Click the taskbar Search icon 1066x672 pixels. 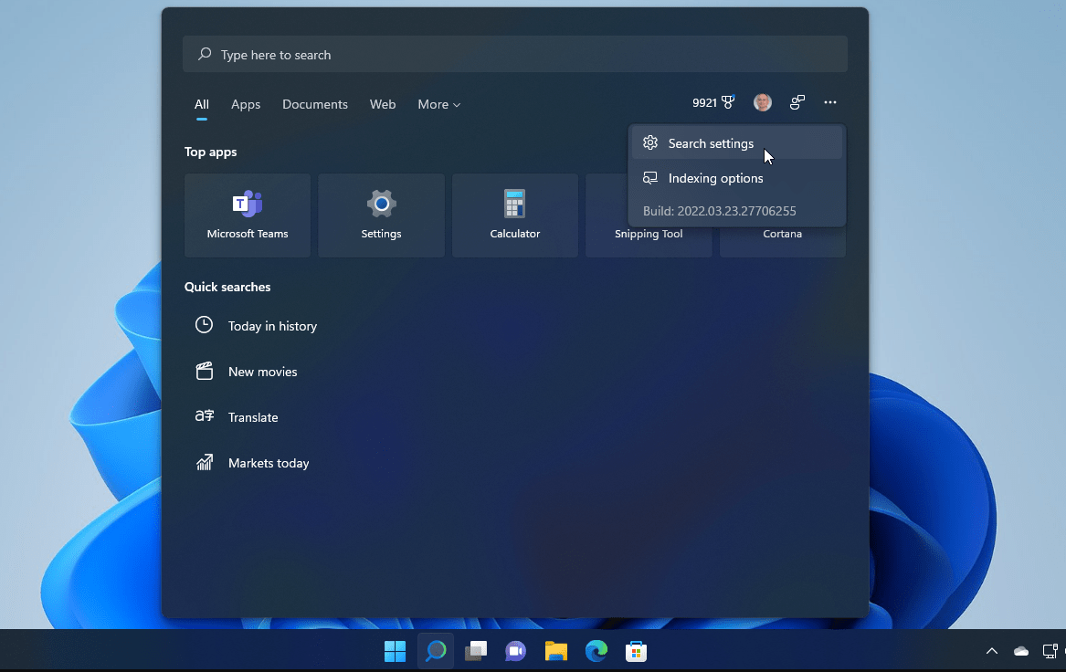[435, 651]
